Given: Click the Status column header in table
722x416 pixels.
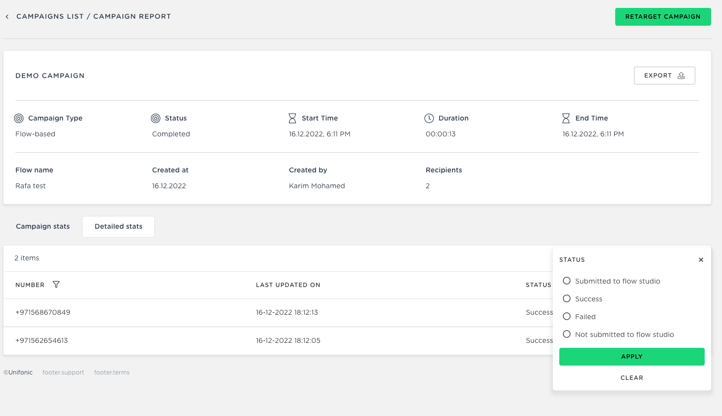Looking at the screenshot, I should click(x=538, y=285).
